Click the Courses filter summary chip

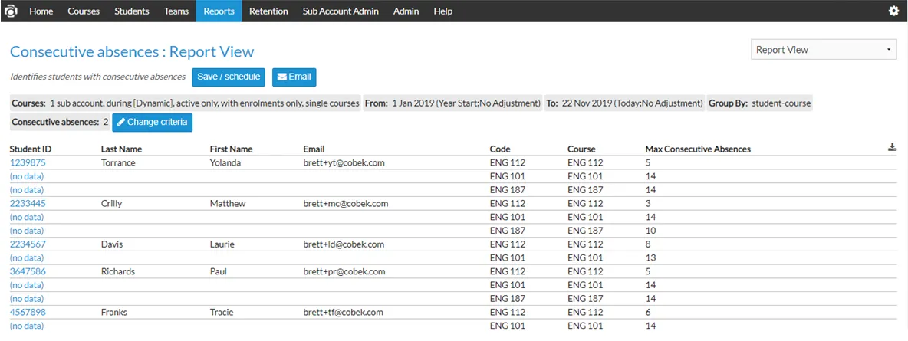tap(186, 103)
